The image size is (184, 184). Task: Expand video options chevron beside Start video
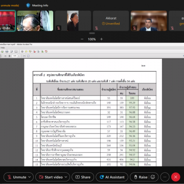point(66,177)
